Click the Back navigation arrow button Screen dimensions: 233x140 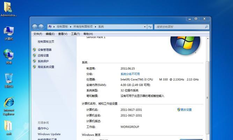[35, 27]
